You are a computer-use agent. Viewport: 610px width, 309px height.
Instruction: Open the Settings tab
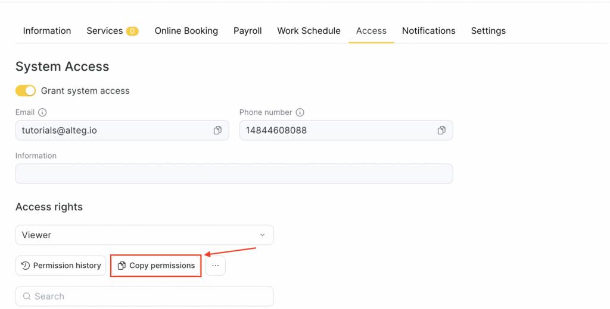488,31
